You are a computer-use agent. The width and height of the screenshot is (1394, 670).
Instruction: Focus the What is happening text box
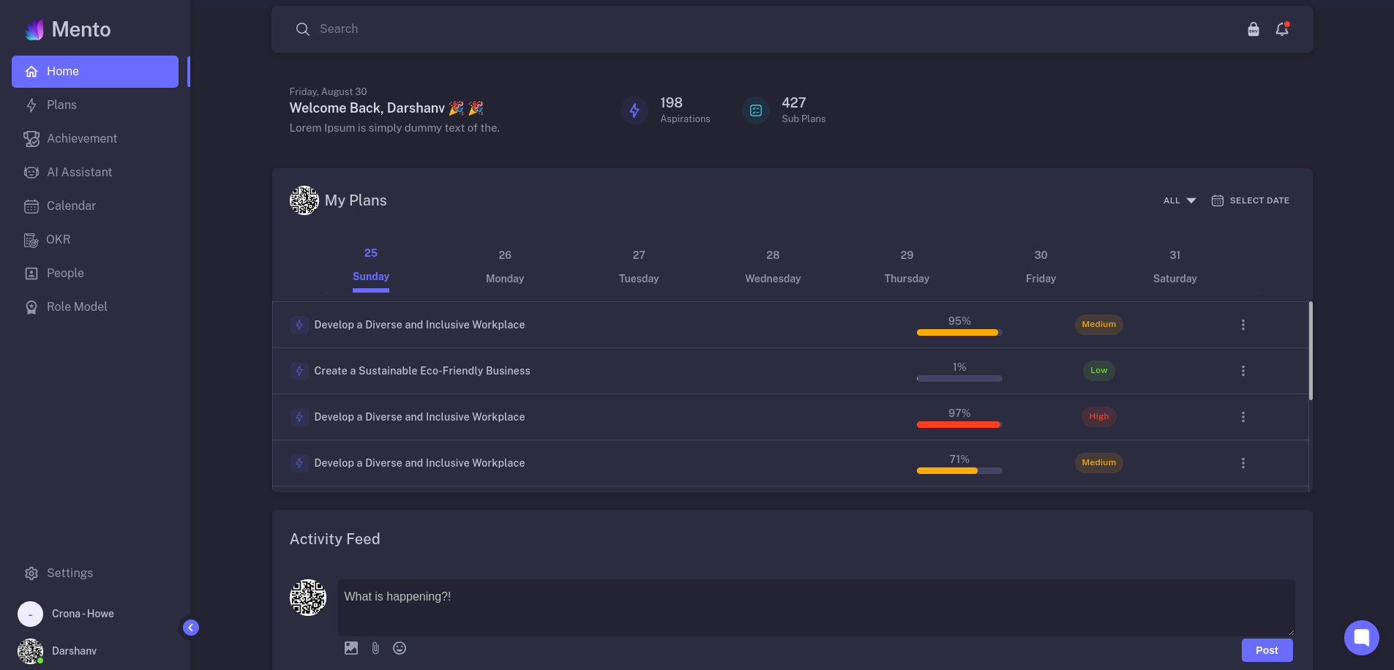pyautogui.click(x=815, y=607)
